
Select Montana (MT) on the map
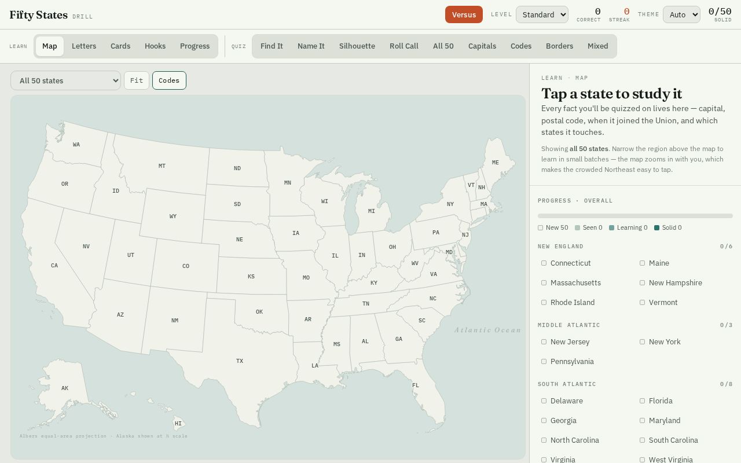click(x=162, y=166)
